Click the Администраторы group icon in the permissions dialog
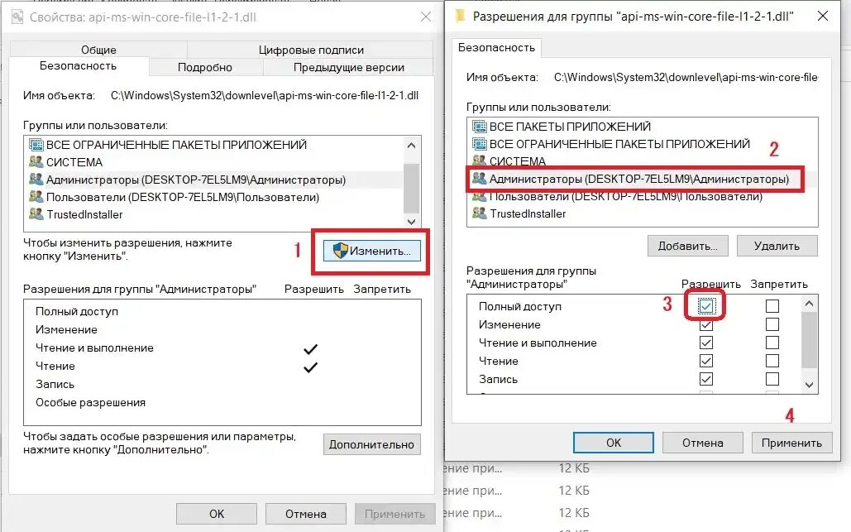The width and height of the screenshot is (851, 532). [x=479, y=179]
